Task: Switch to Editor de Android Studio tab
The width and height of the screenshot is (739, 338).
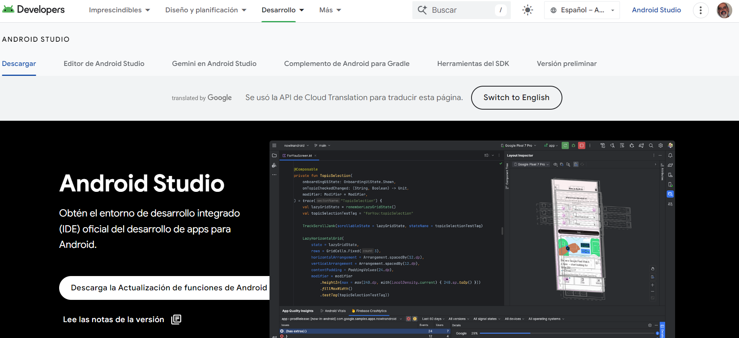Action: point(104,64)
